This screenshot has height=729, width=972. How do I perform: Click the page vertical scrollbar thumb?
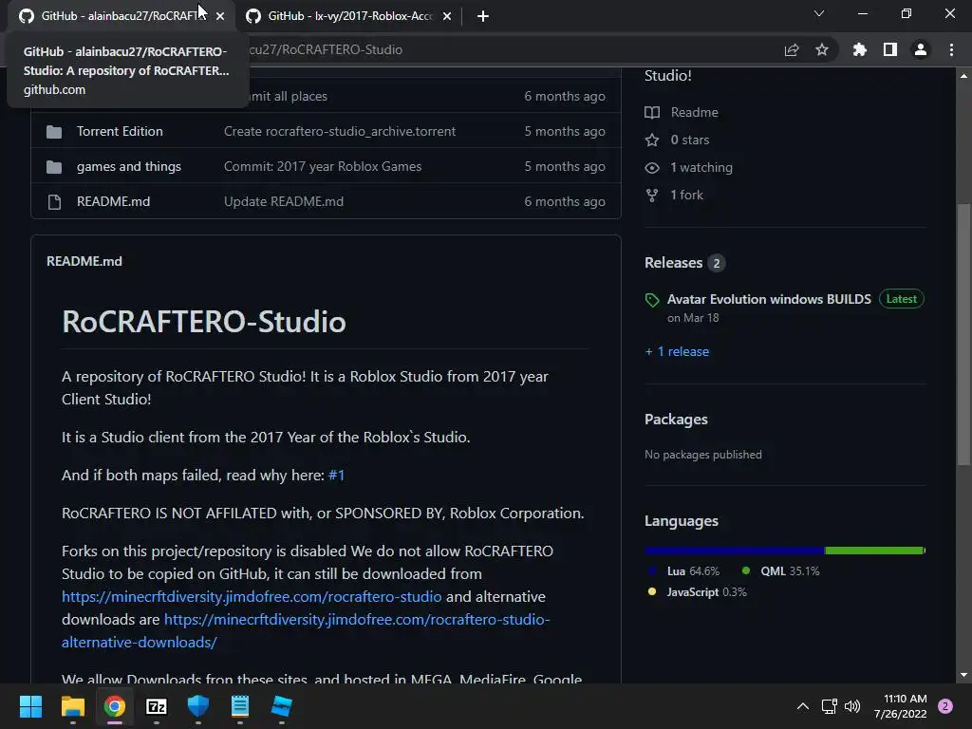tap(963, 335)
